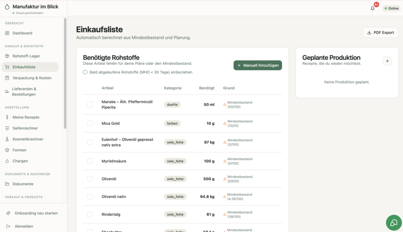Click the Kosmetikrechner flask icon

pos(7,139)
